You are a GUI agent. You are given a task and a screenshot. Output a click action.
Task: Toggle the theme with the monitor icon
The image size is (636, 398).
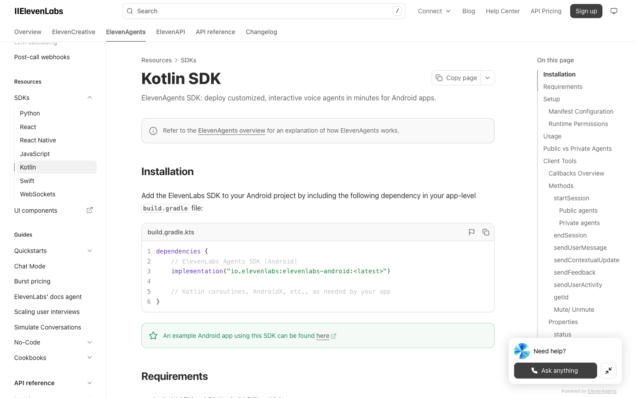pyautogui.click(x=614, y=11)
